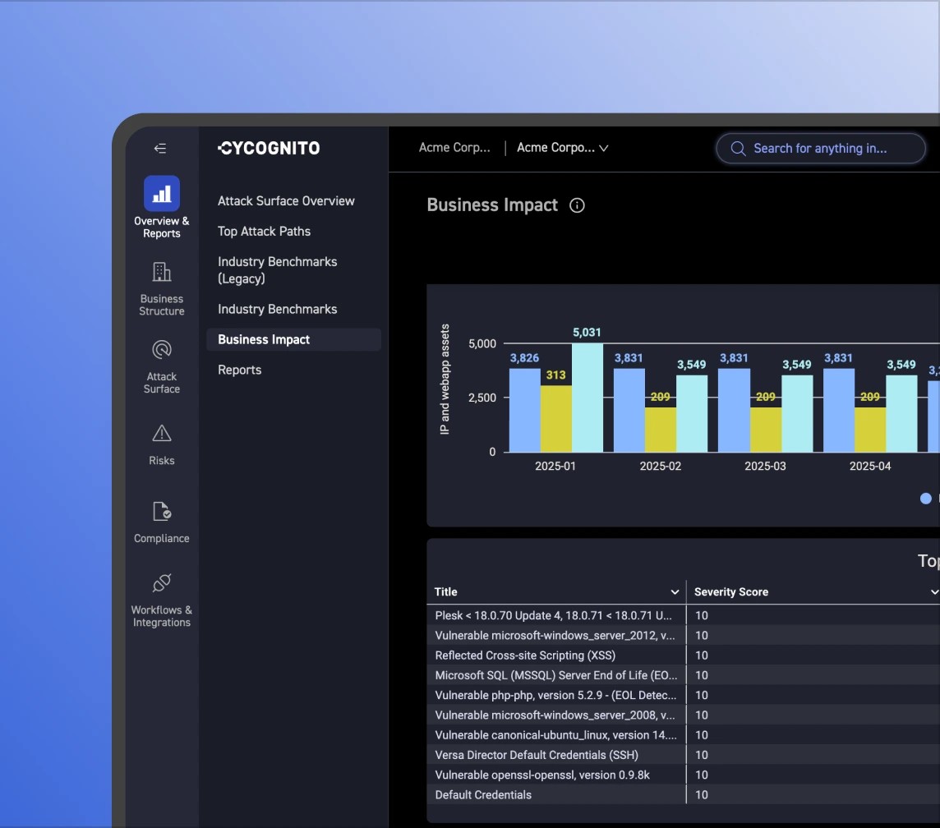Open the Title column sort dropdown
This screenshot has height=828, width=940.
675,592
